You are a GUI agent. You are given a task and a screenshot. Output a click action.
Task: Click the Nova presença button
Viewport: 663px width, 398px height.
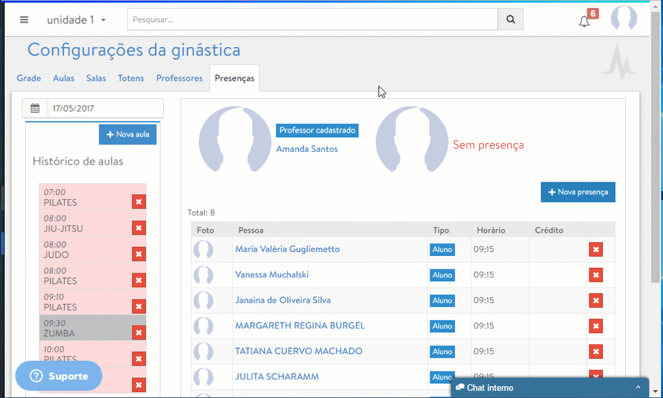point(577,192)
